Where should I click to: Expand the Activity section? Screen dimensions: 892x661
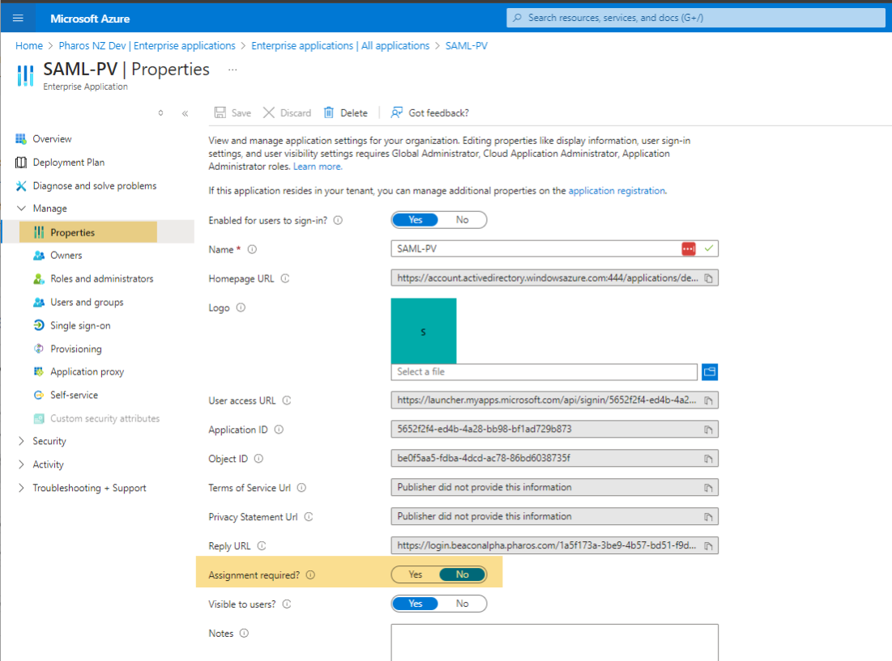[21, 464]
